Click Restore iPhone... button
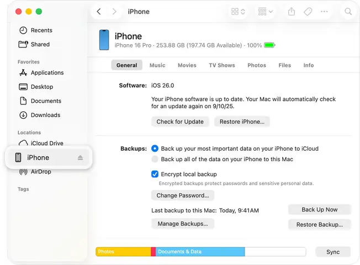Screen dimensions: 360x265 [x=242, y=121]
